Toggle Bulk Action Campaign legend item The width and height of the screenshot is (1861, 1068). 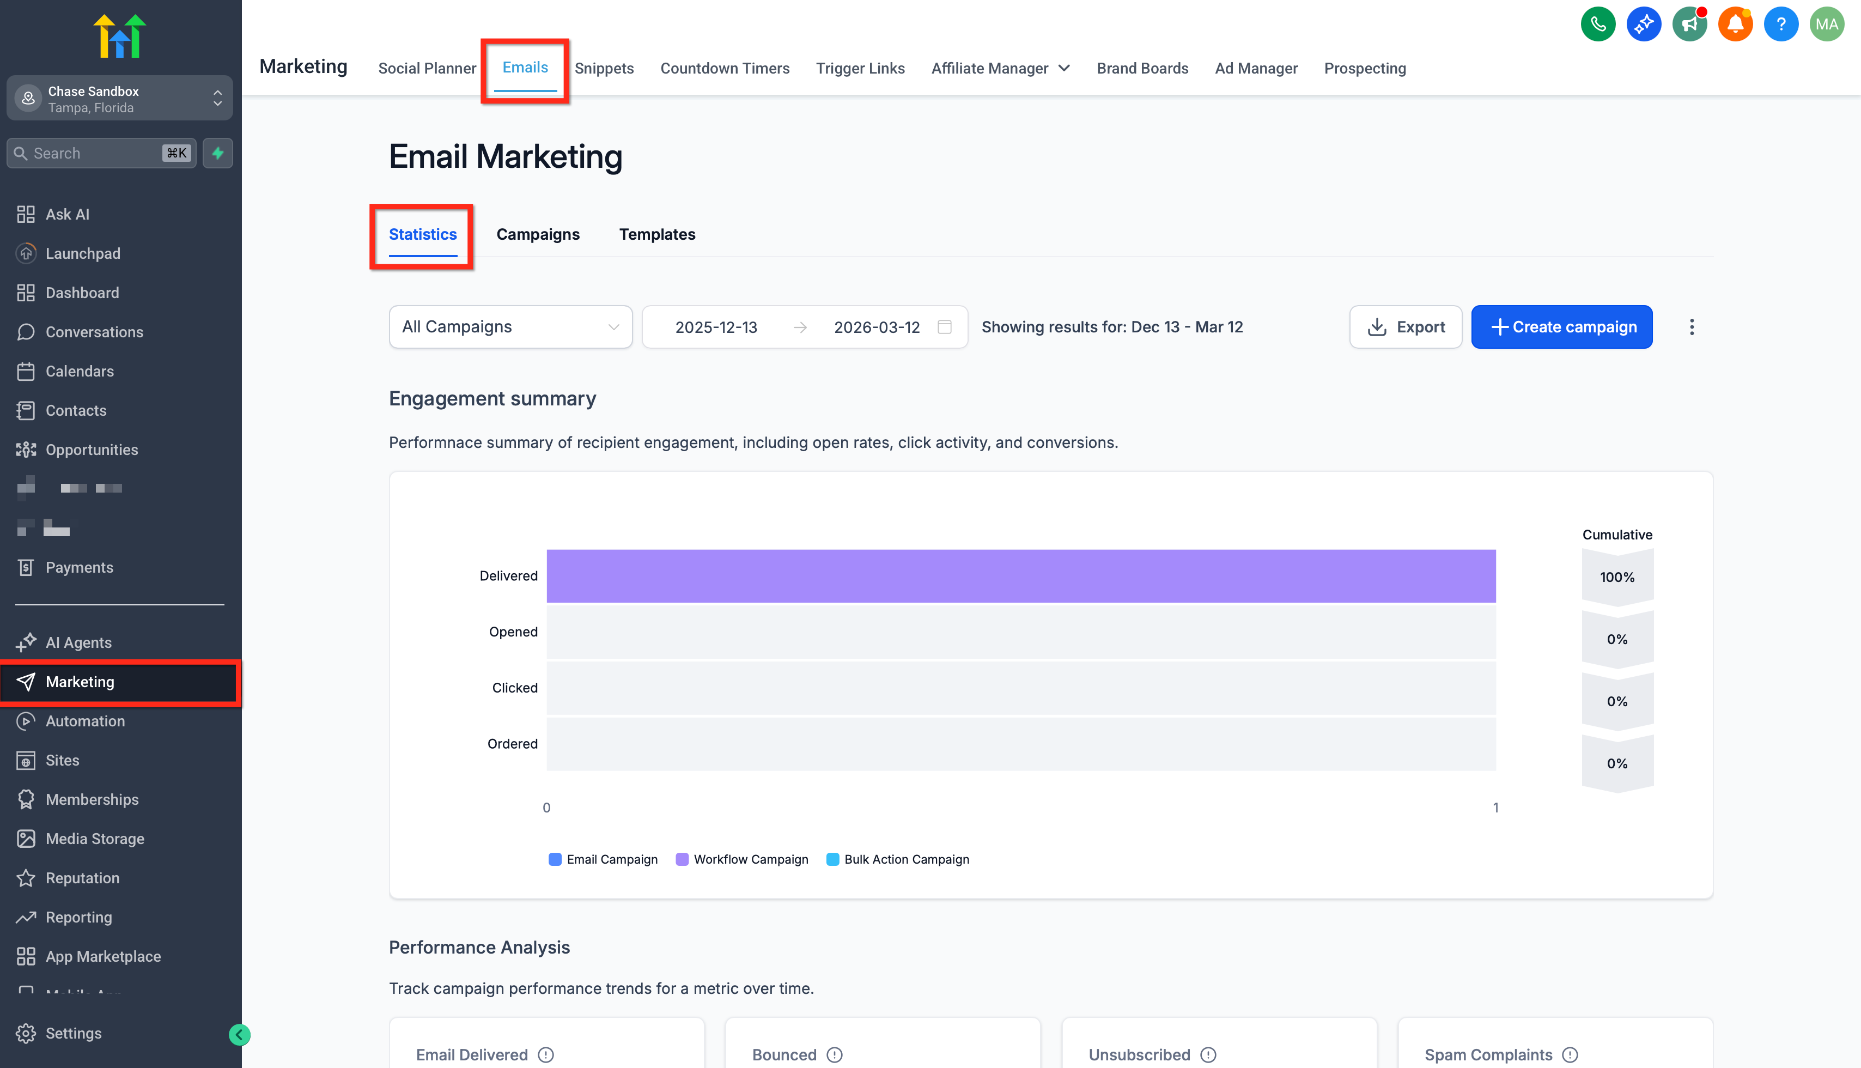point(897,859)
